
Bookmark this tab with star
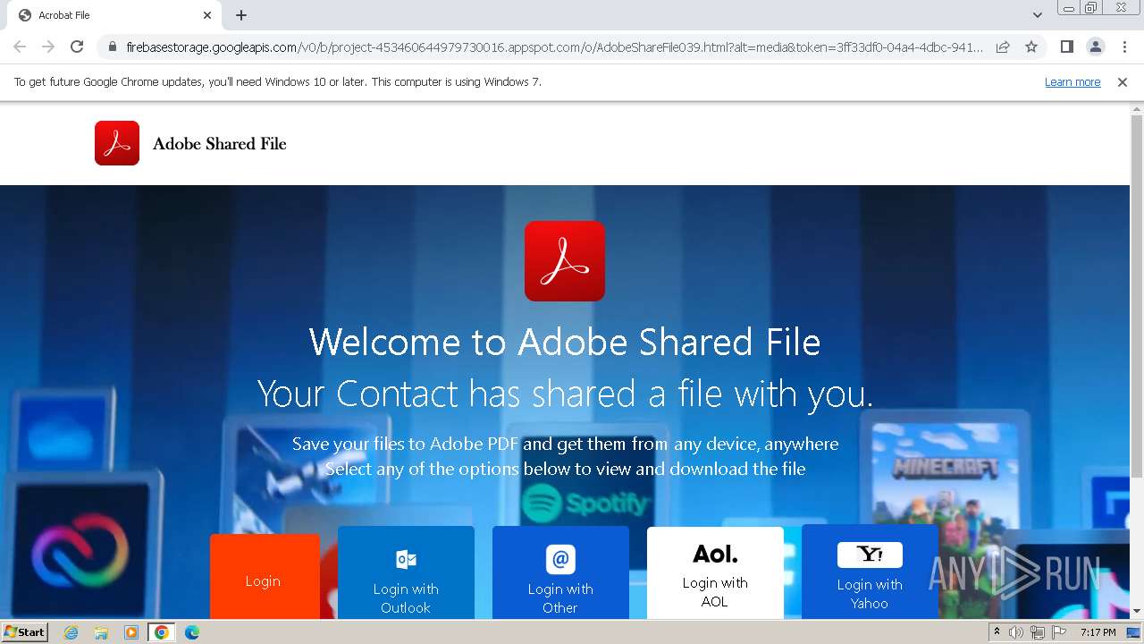[x=1031, y=47]
